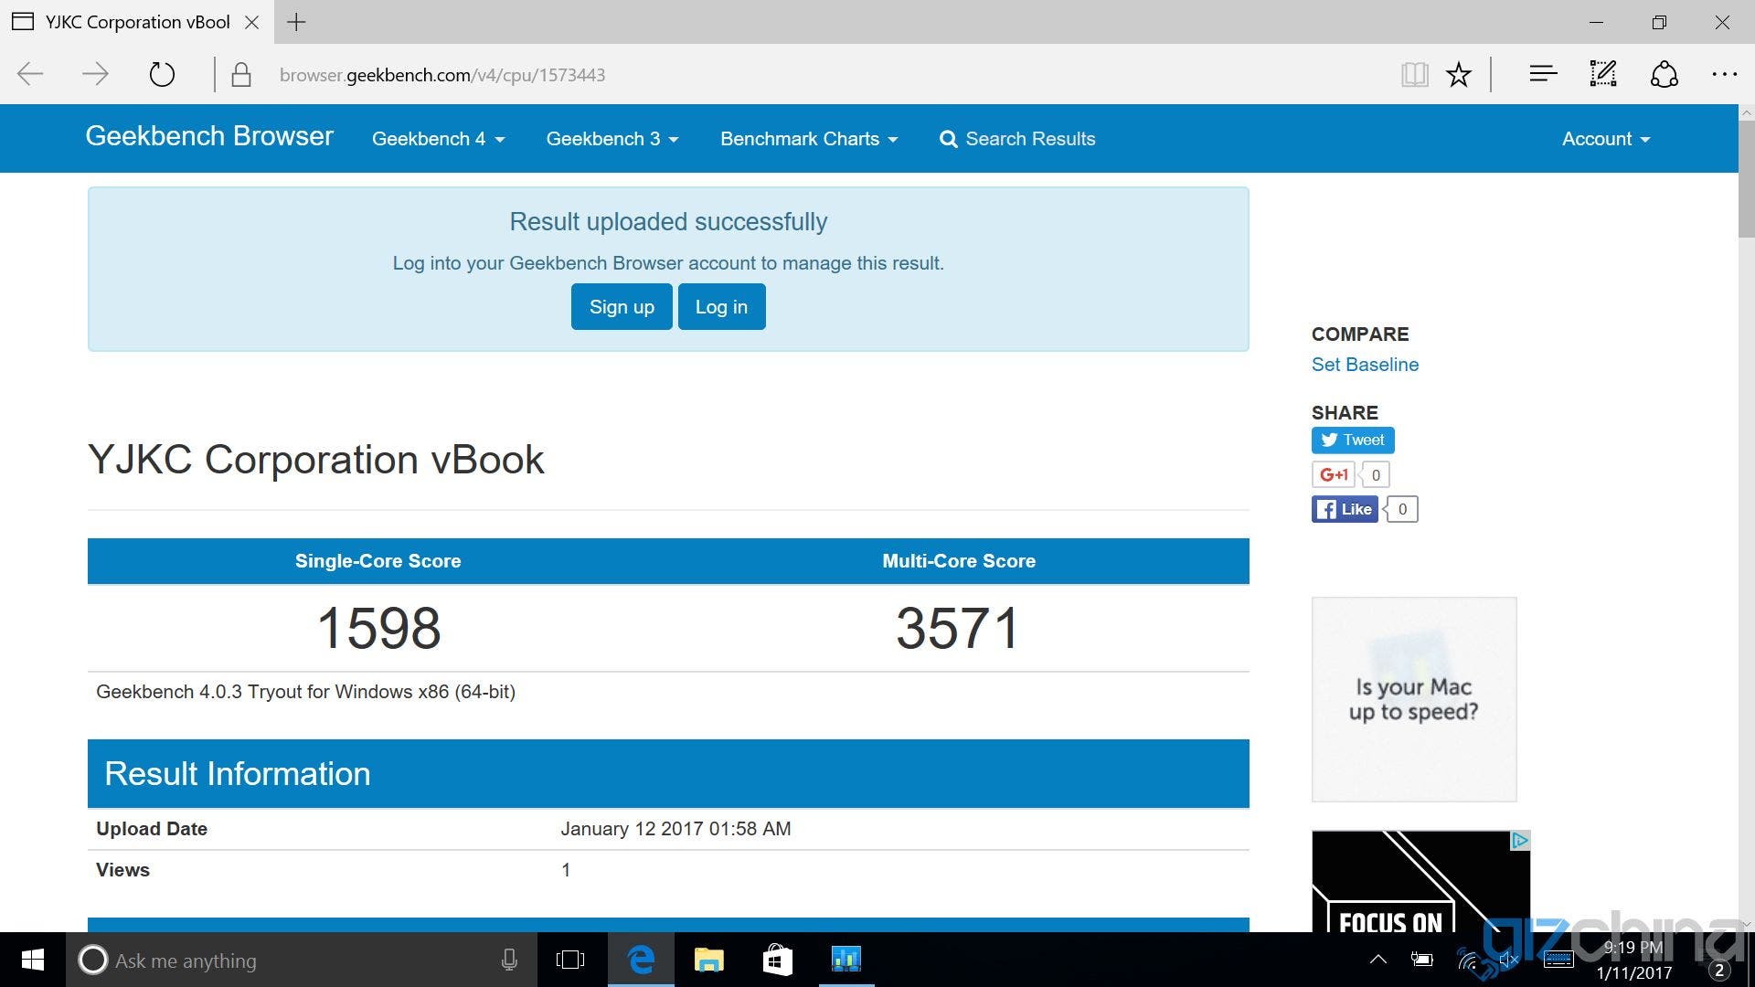
Task: Click the browser address bar URL
Action: [442, 75]
